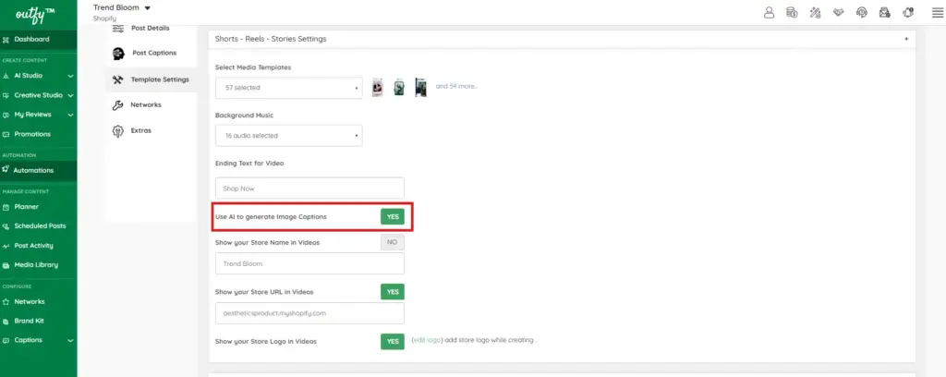Open the coins billing icon in the header
The image size is (946, 377).
[792, 13]
